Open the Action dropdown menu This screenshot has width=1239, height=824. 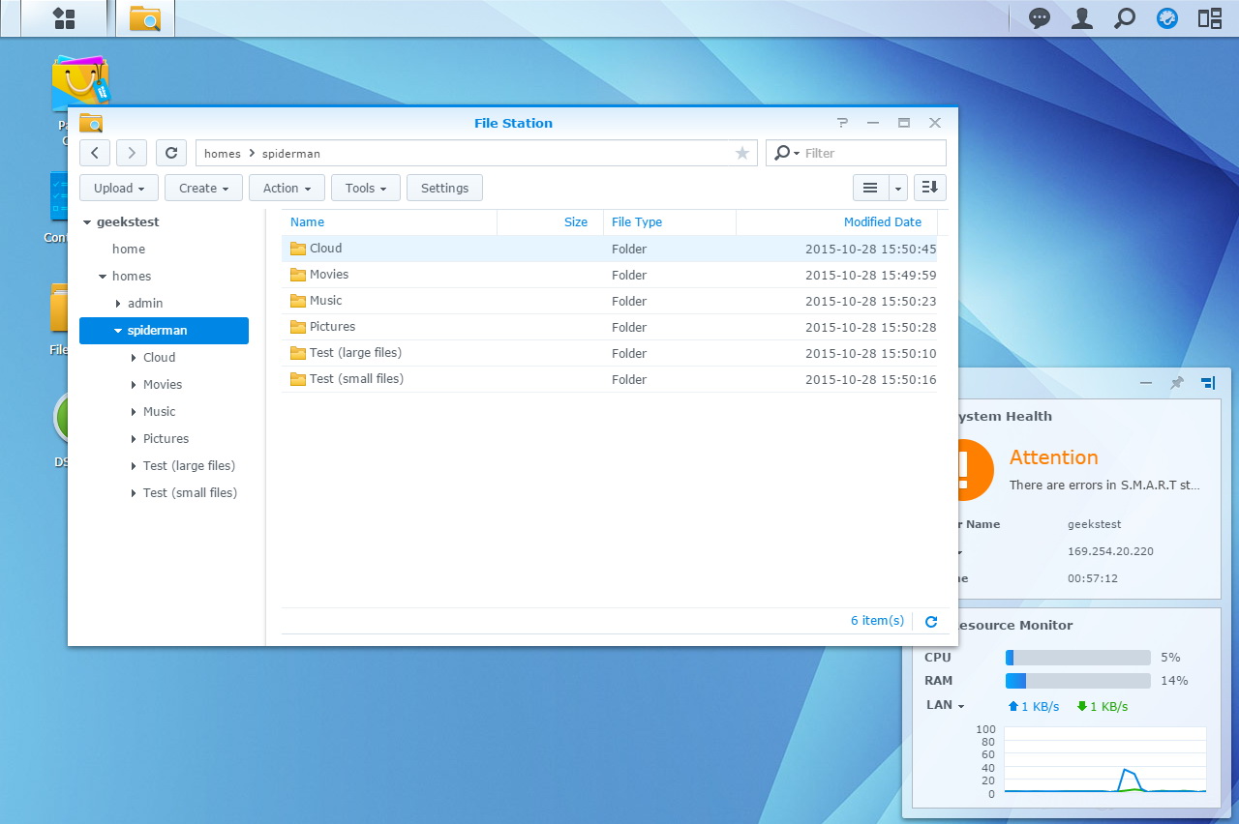click(287, 188)
